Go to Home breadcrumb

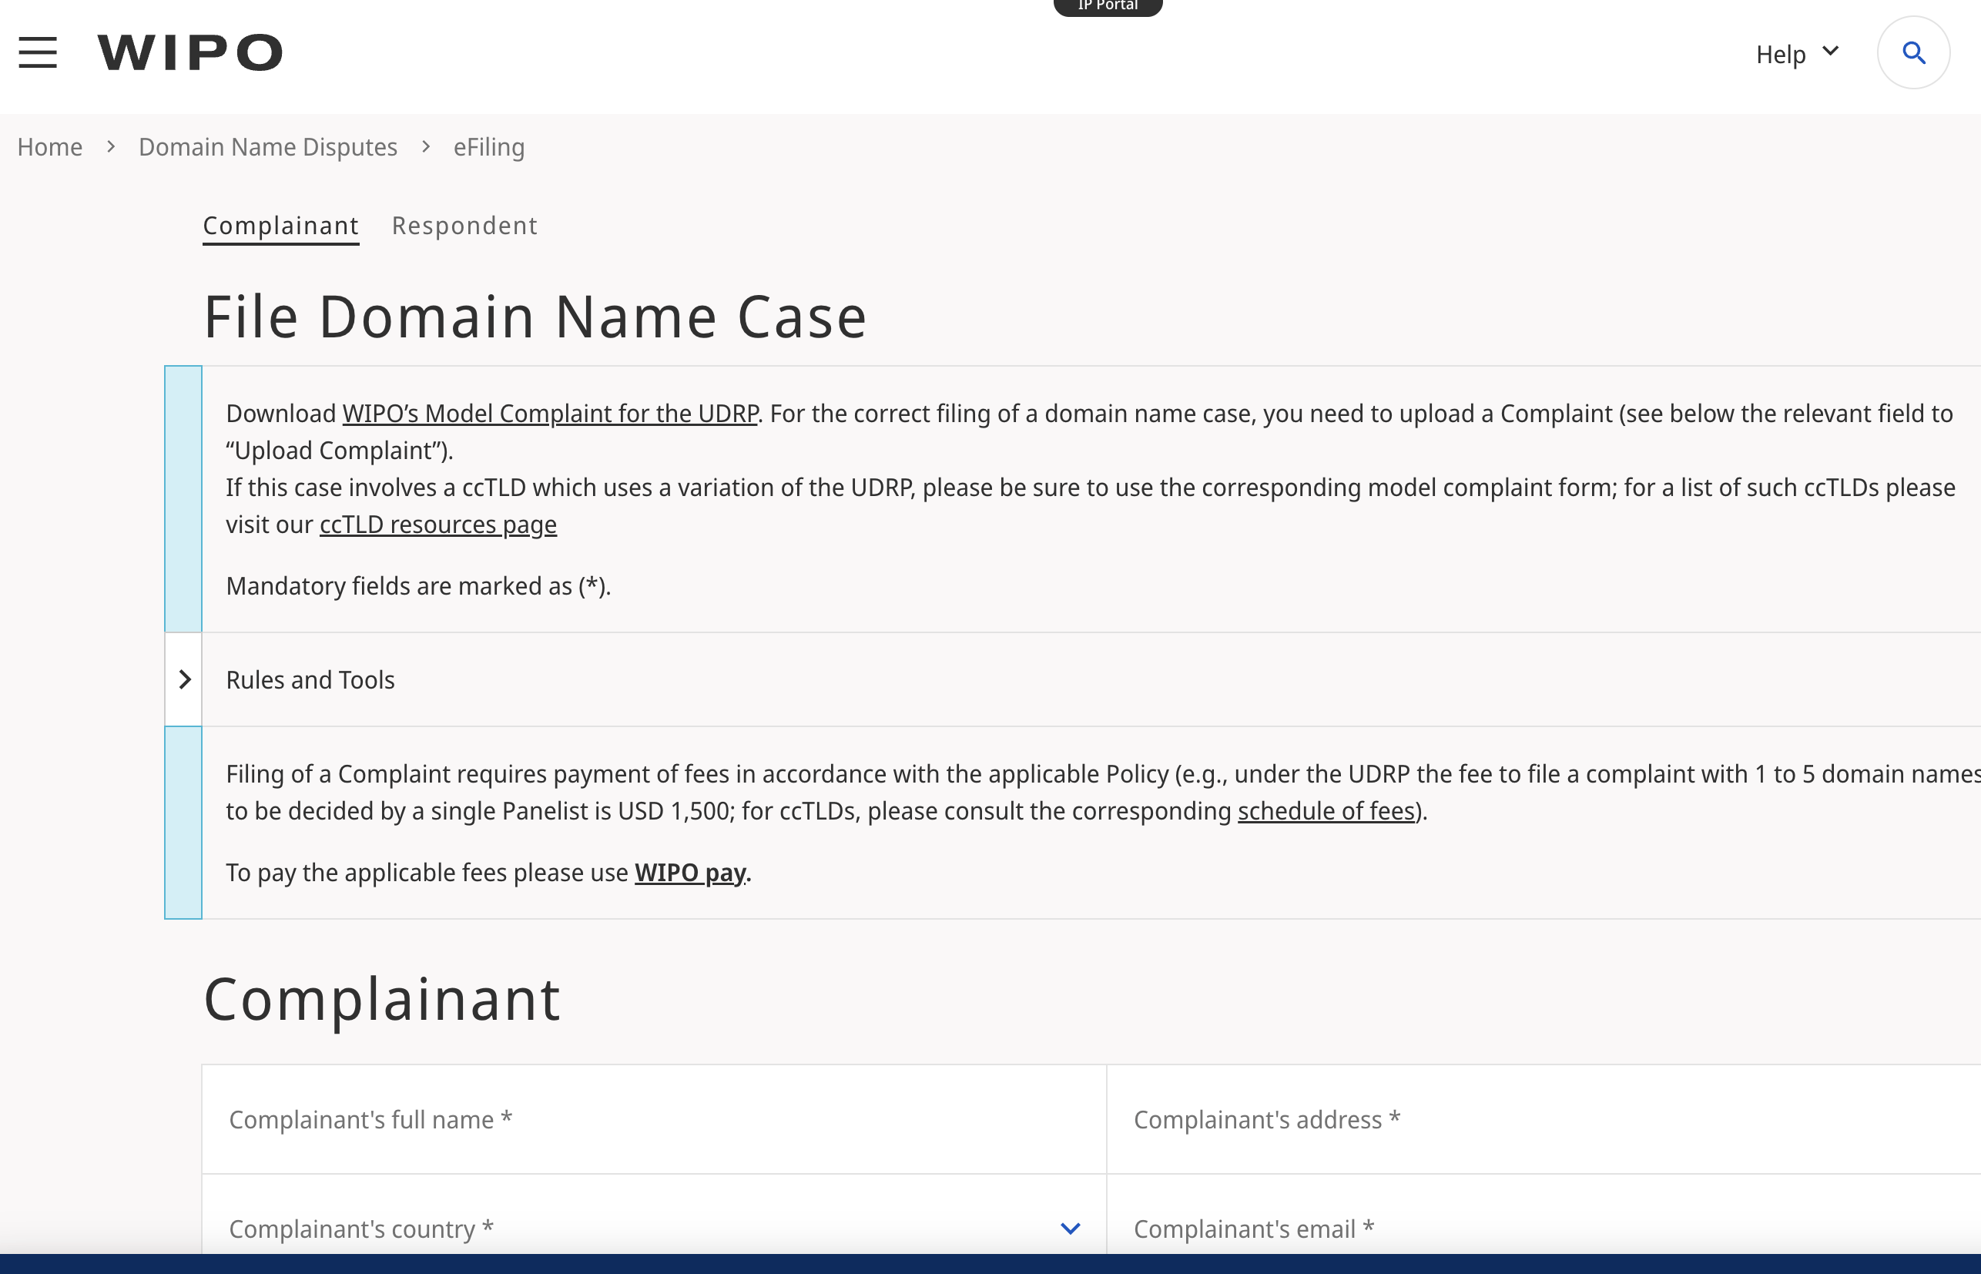[49, 147]
